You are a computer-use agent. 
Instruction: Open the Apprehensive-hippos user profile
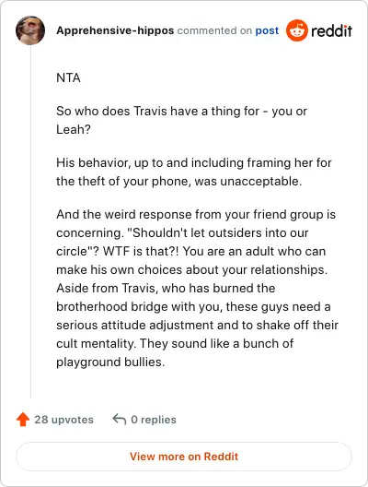point(115,30)
